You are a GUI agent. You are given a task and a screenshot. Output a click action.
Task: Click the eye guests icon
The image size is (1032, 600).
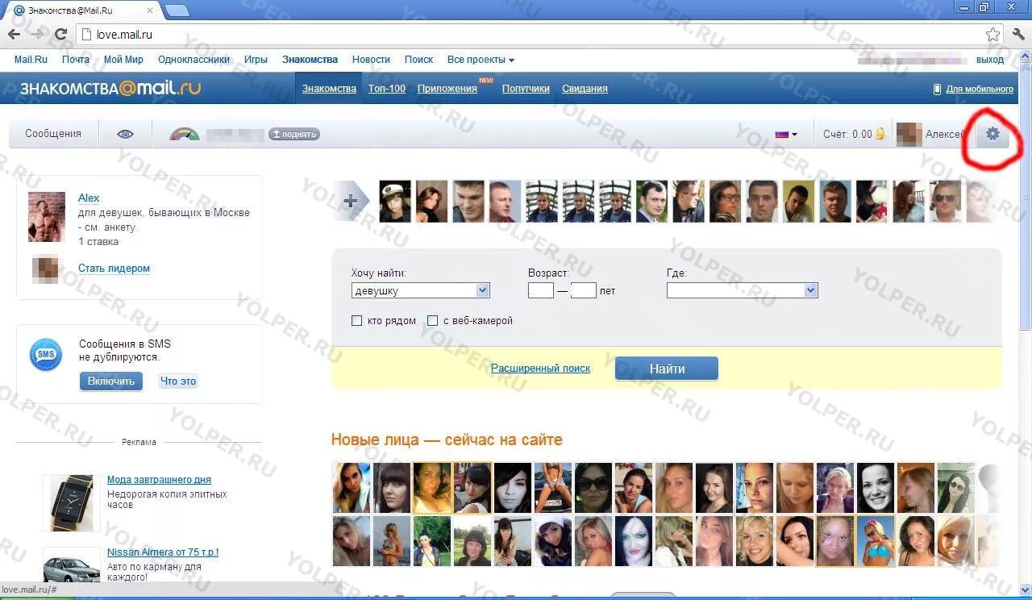click(x=125, y=135)
